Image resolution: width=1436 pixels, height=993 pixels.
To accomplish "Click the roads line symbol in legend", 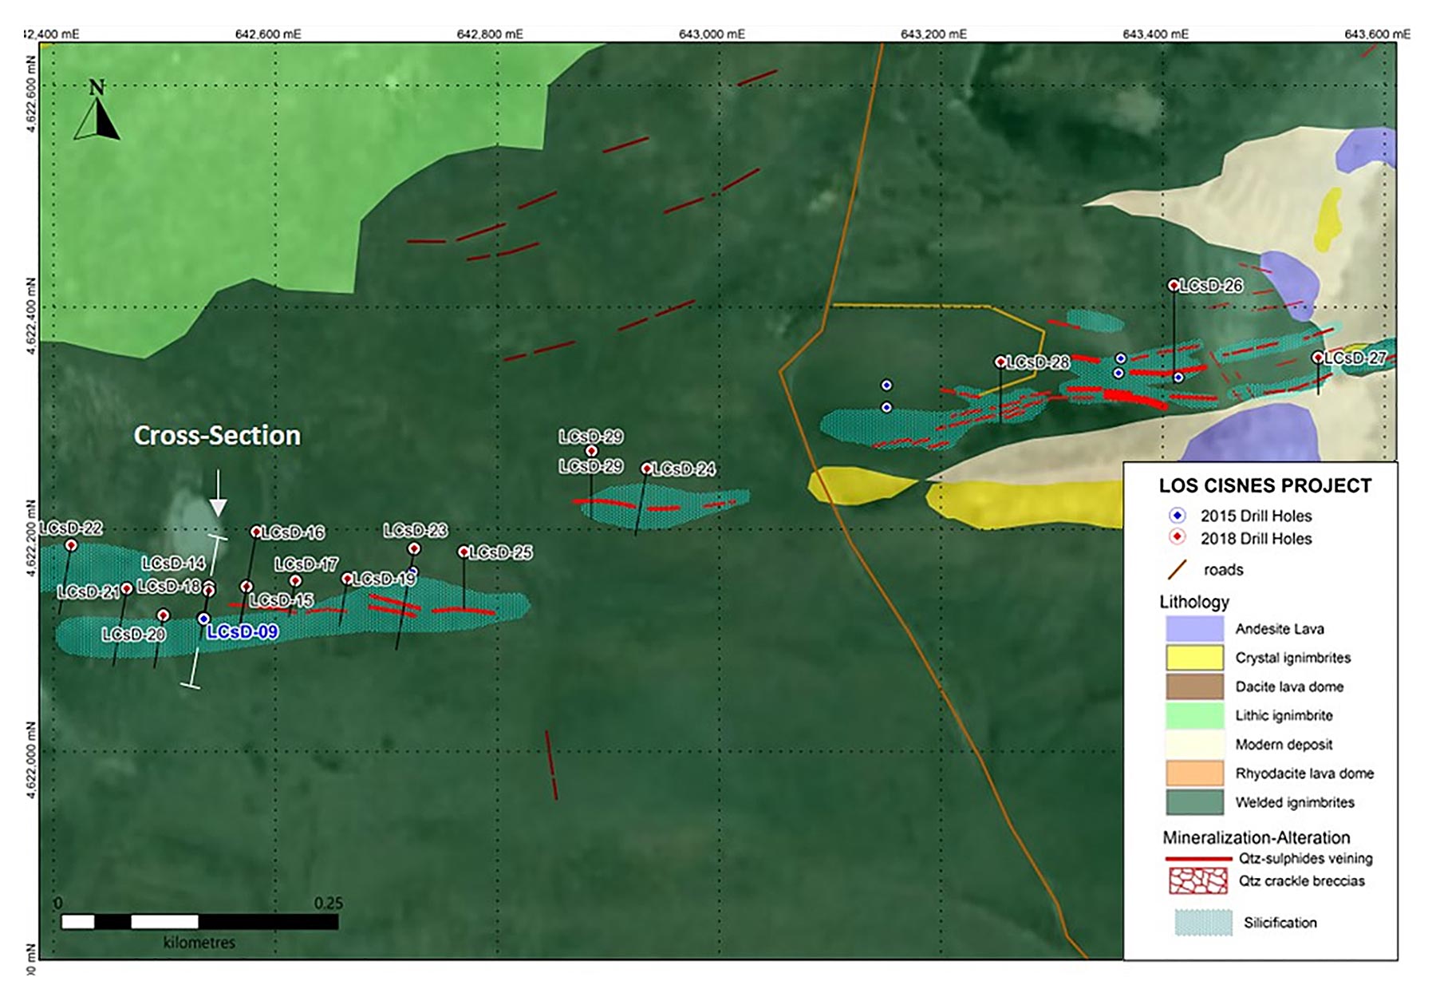I will [1178, 569].
